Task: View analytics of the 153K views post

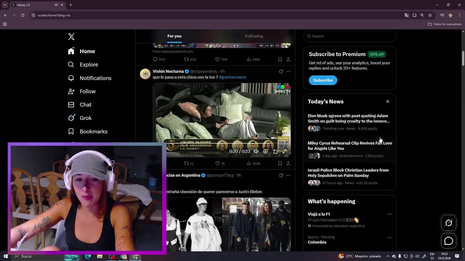Action: click(x=253, y=163)
